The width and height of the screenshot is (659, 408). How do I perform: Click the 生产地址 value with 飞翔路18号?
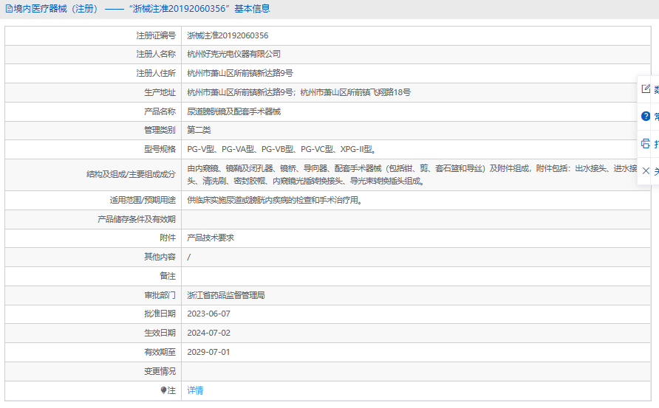click(298, 92)
